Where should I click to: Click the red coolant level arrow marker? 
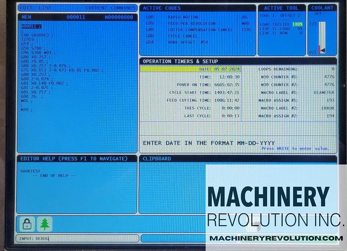click(x=323, y=51)
